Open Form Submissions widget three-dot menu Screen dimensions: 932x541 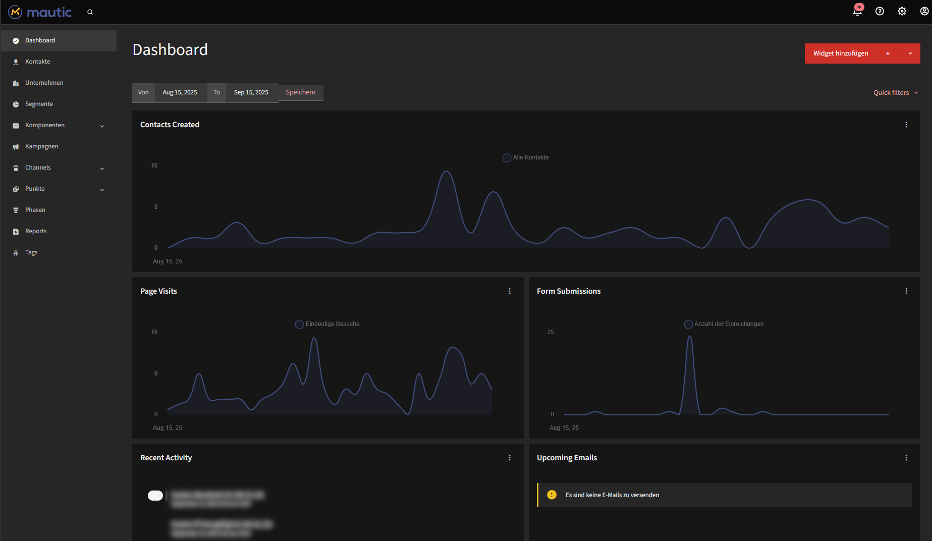(906, 291)
